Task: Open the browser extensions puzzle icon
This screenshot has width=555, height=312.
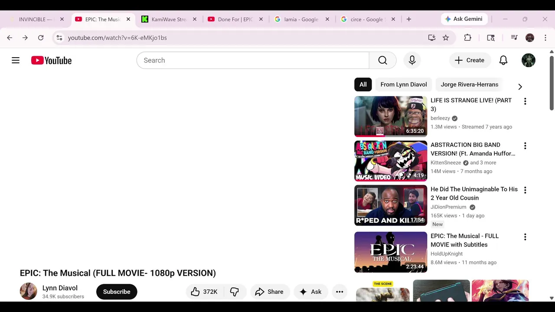Action: click(x=467, y=38)
